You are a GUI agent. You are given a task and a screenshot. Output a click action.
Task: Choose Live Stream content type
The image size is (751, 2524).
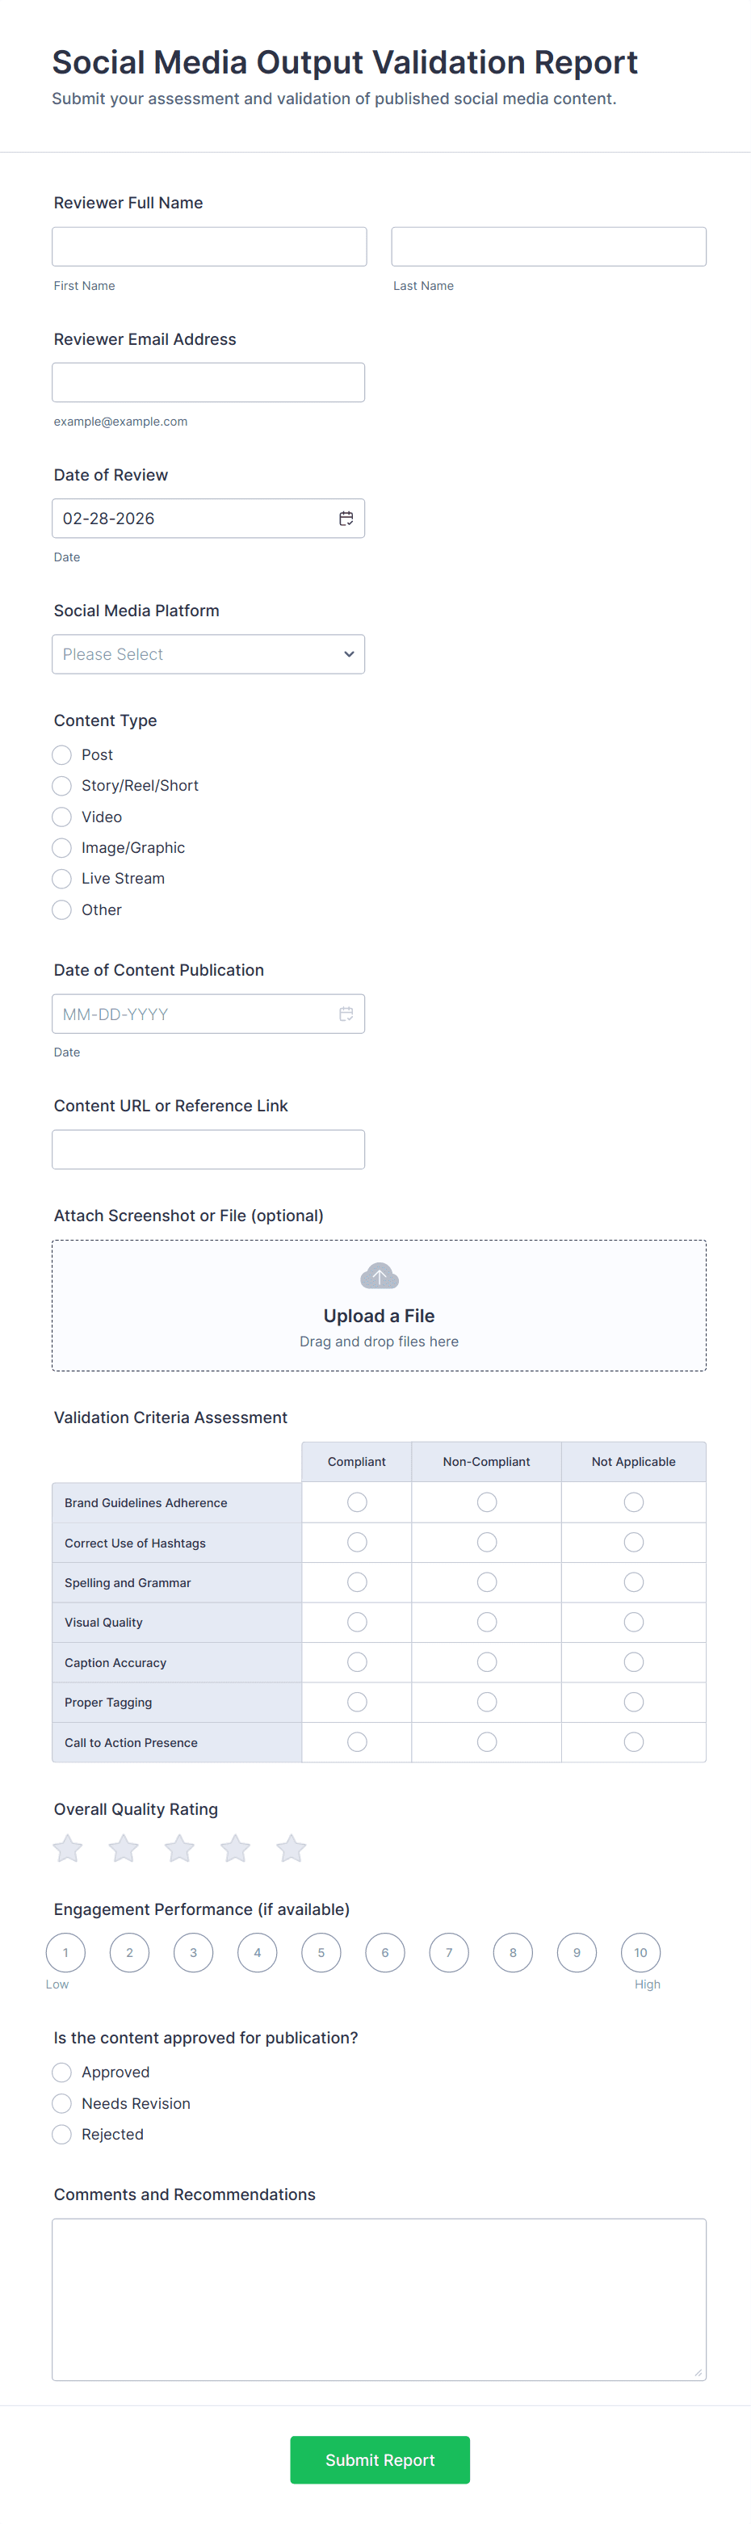click(x=61, y=879)
